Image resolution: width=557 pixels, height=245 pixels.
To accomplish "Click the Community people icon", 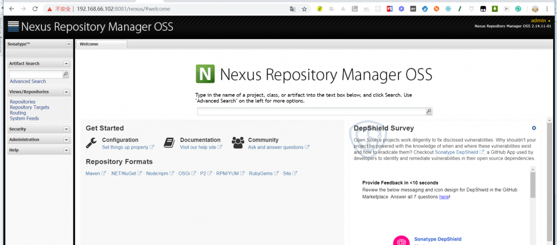I will pyautogui.click(x=238, y=143).
